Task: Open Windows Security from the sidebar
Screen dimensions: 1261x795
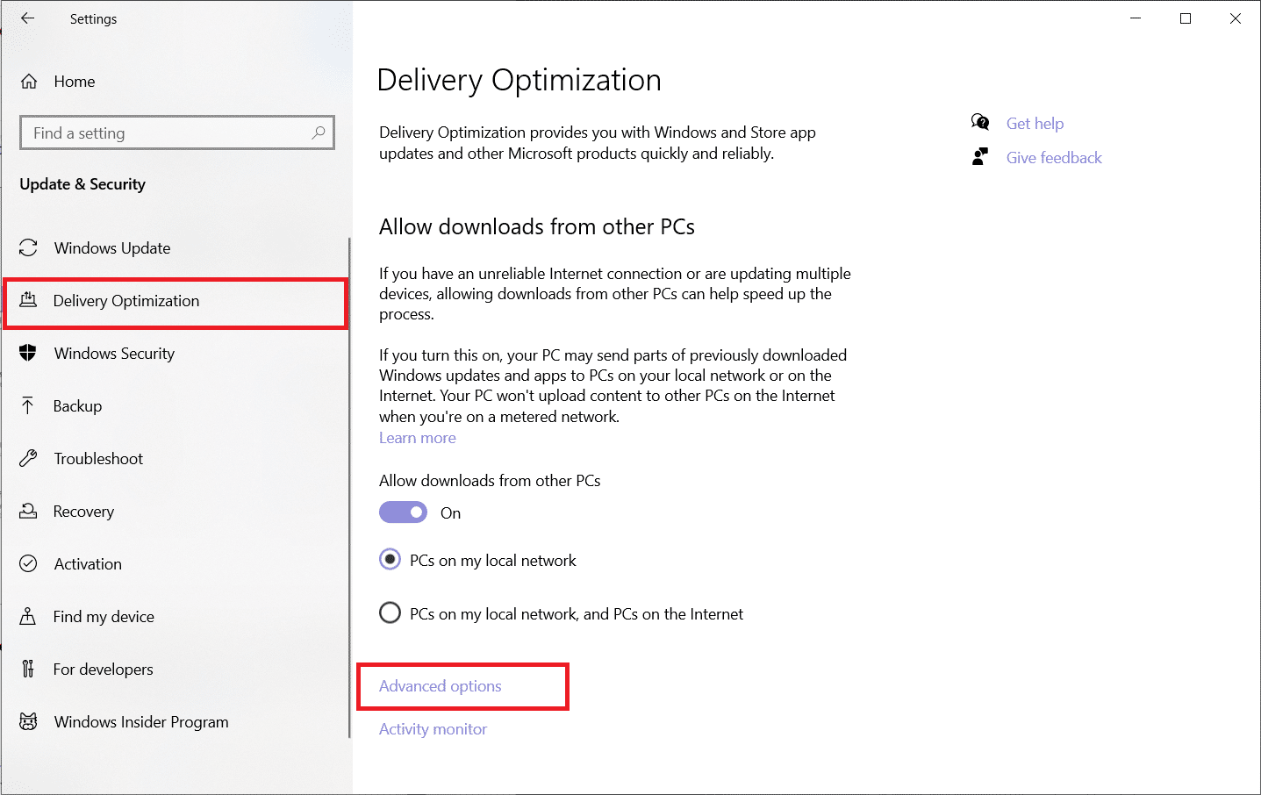Action: pos(28,353)
